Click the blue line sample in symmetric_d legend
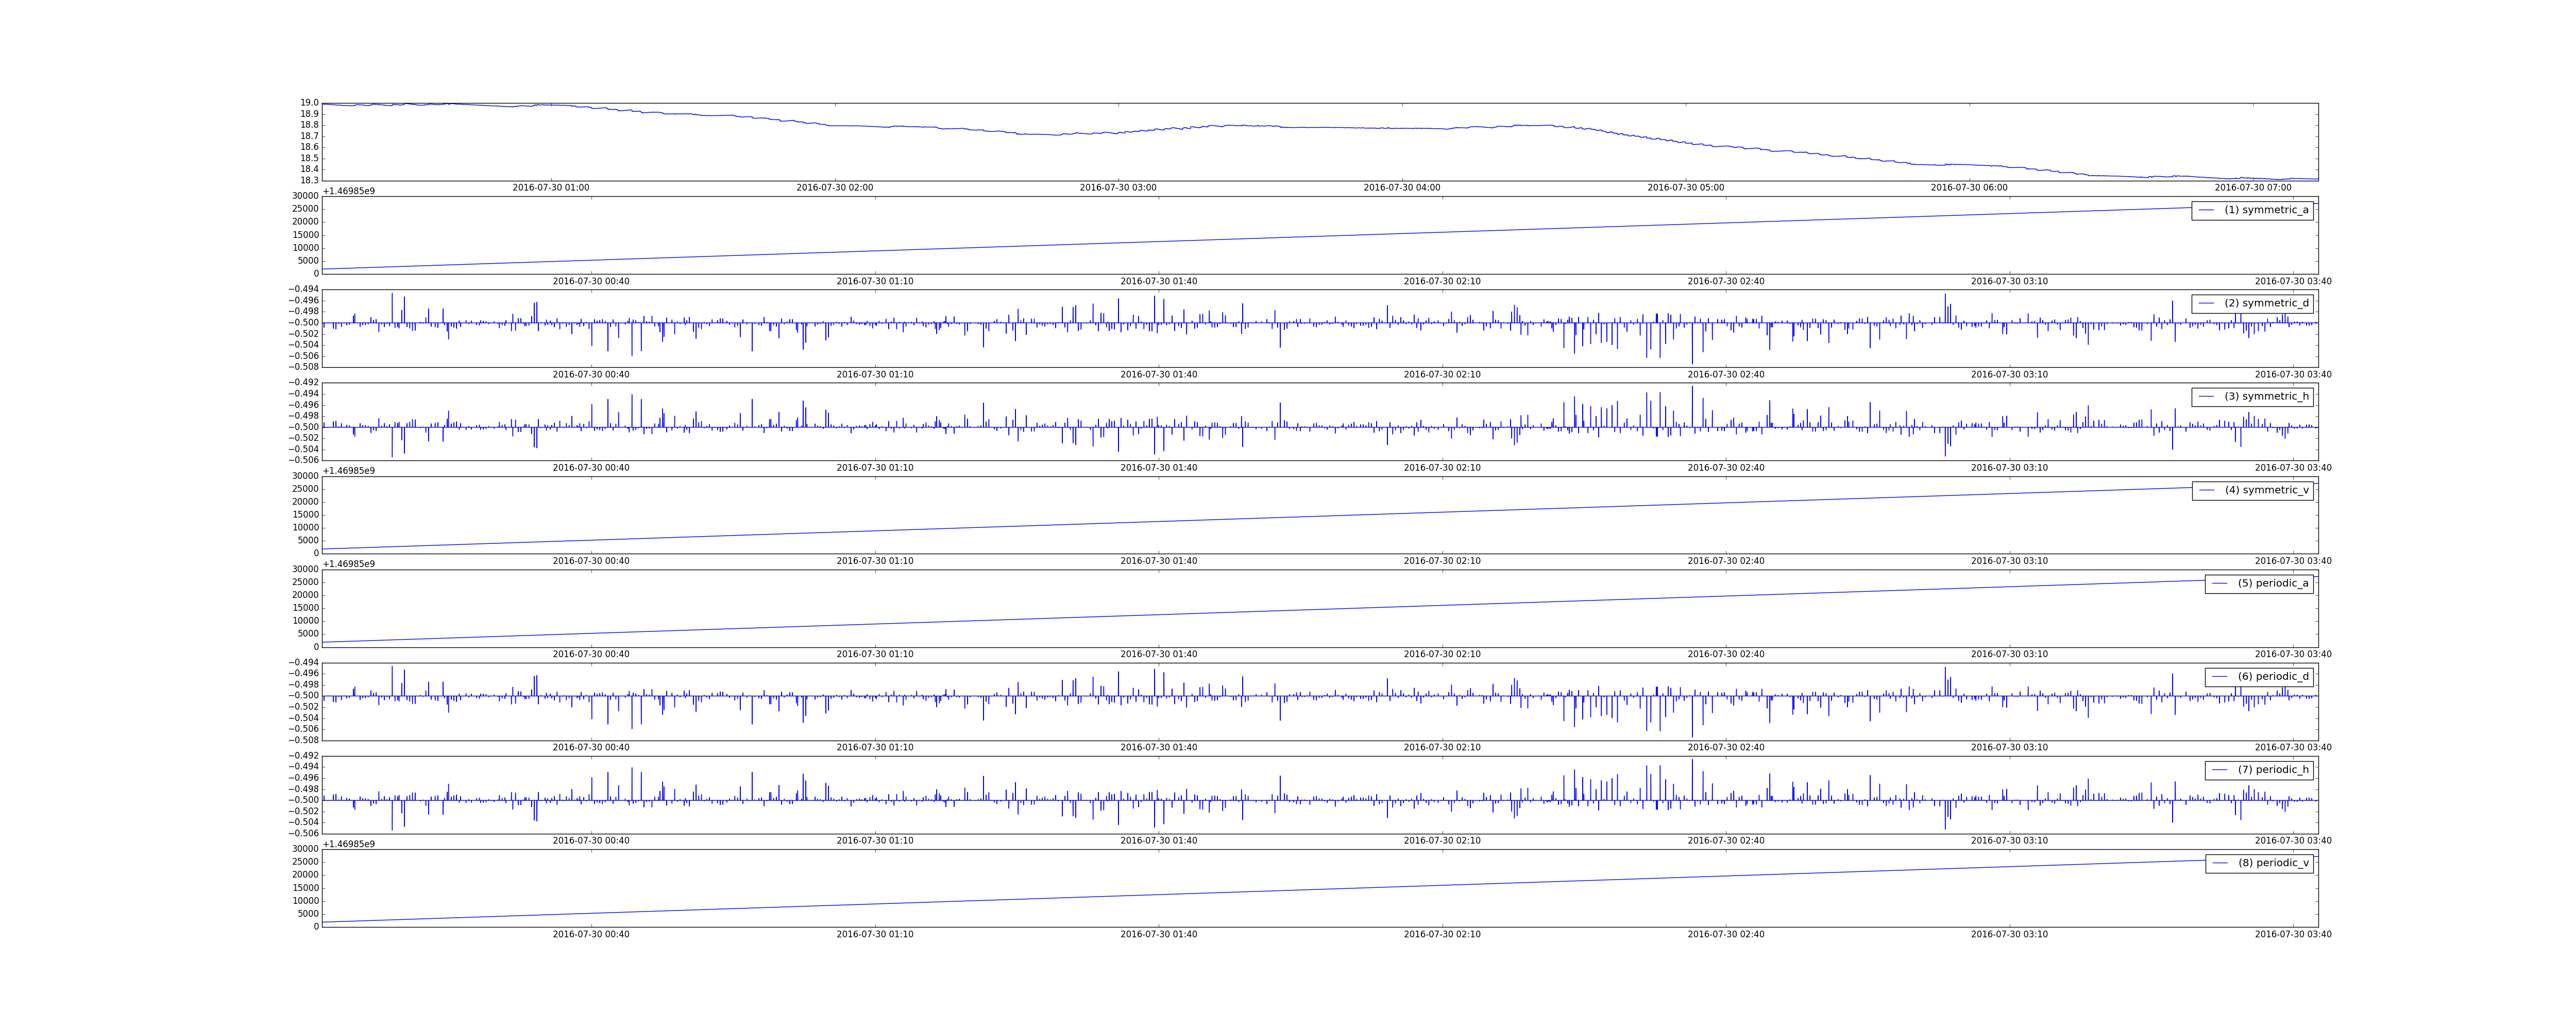Viewport: 2576px width, 1030px height. pos(2206,303)
